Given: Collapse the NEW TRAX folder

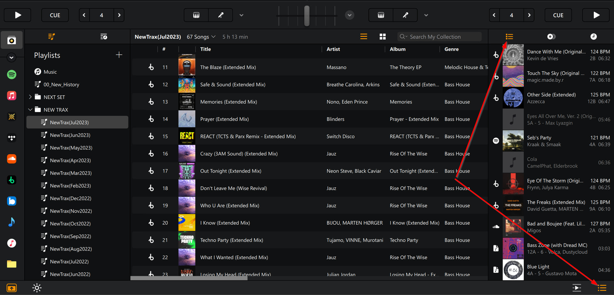Looking at the screenshot, I should 30,110.
